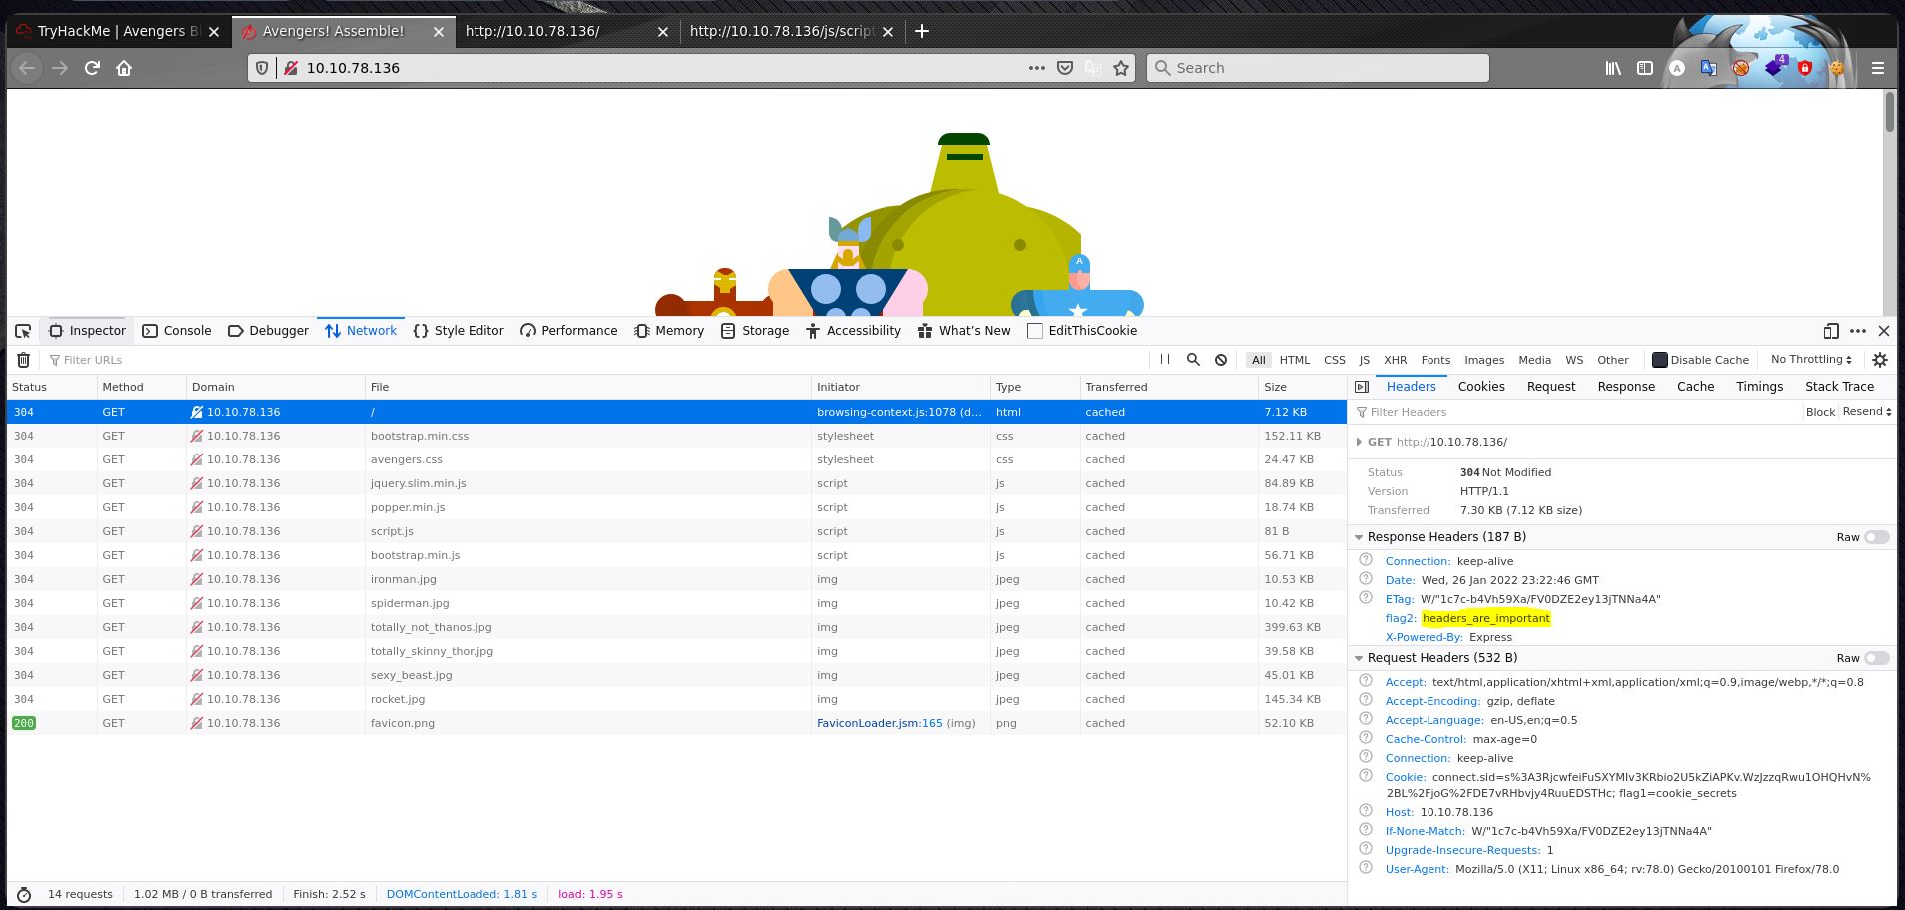Collapse the Response Headers section
1905x910 pixels.
point(1359,537)
